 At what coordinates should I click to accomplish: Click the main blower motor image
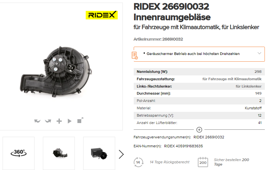pyautogui.click(x=56, y=72)
